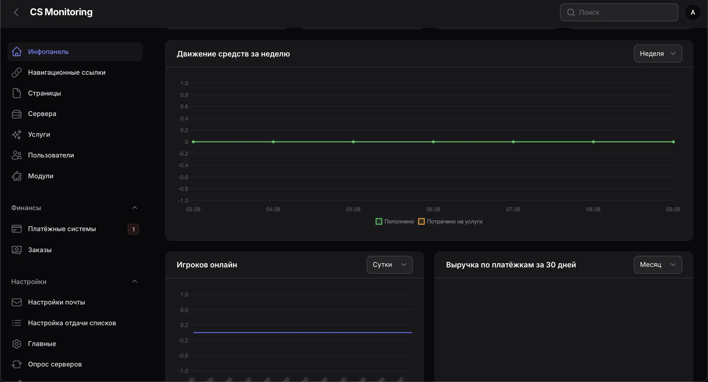The height and width of the screenshot is (382, 708).
Task: Click the puzzle icon beside Модули
Action: point(17,176)
